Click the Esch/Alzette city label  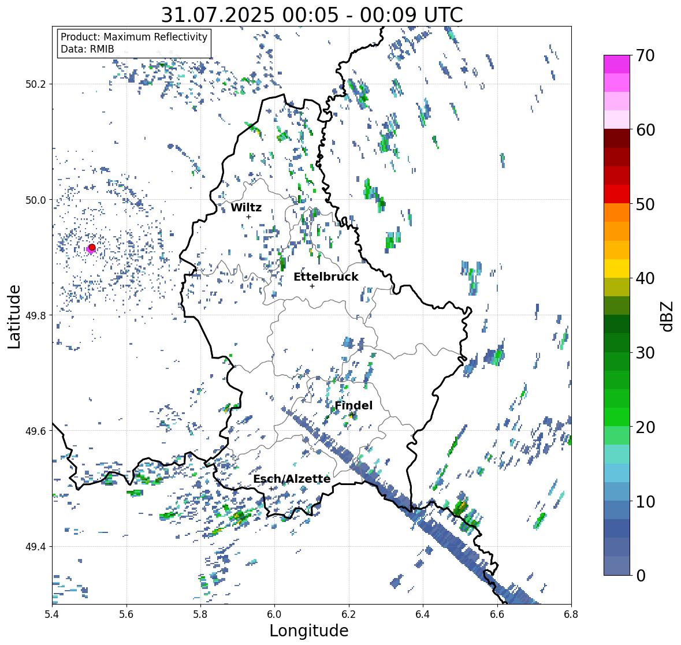point(292,479)
